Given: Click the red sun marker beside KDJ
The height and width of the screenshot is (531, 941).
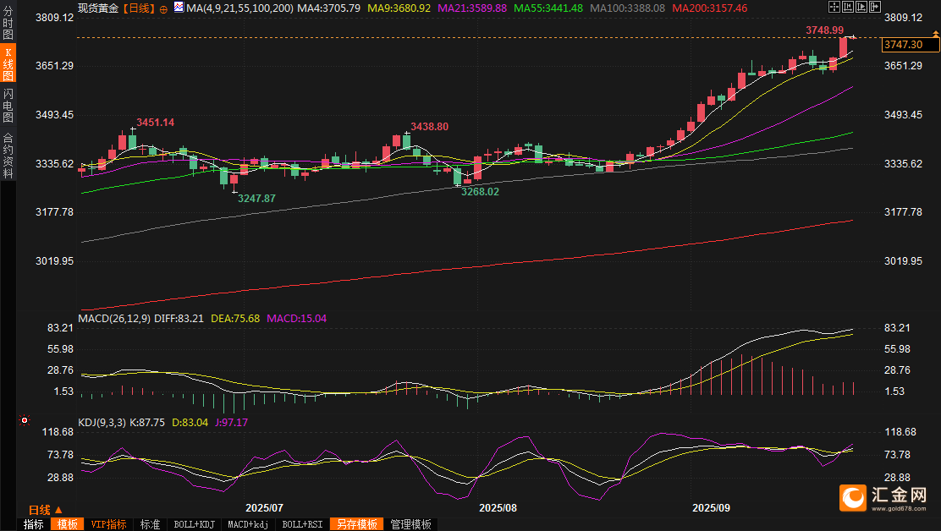Looking at the screenshot, I should (x=24, y=420).
